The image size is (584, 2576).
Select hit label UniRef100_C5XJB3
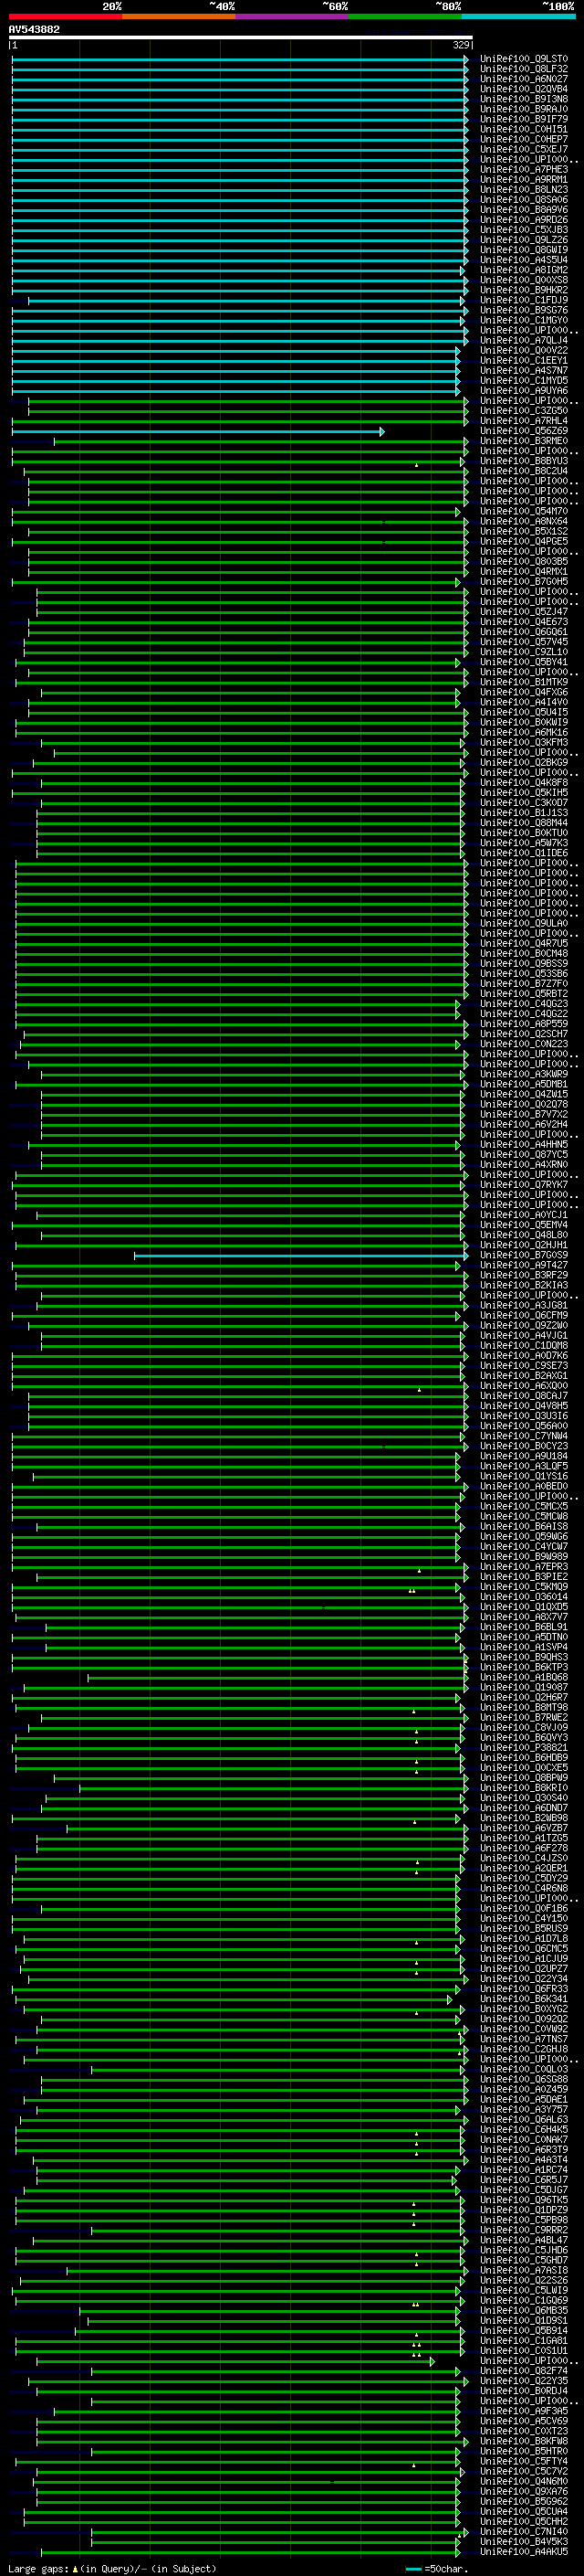[524, 230]
